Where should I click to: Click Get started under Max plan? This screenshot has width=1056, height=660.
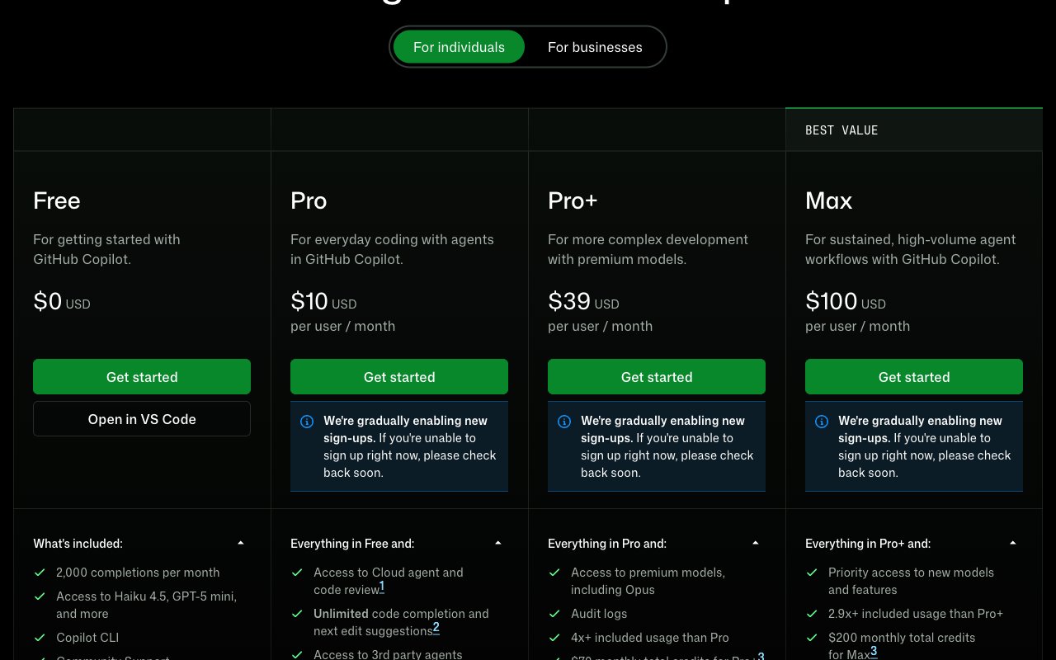click(x=914, y=377)
